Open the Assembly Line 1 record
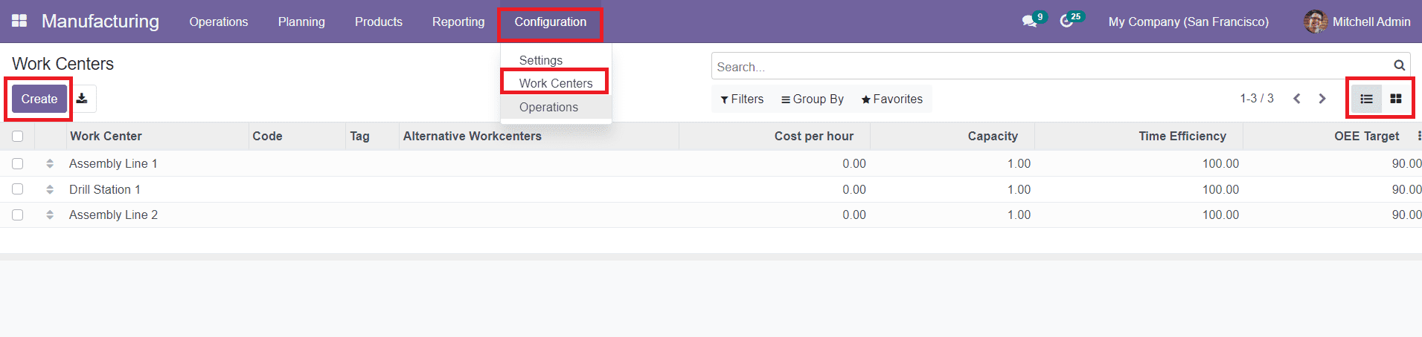The height and width of the screenshot is (337, 1422). click(113, 163)
